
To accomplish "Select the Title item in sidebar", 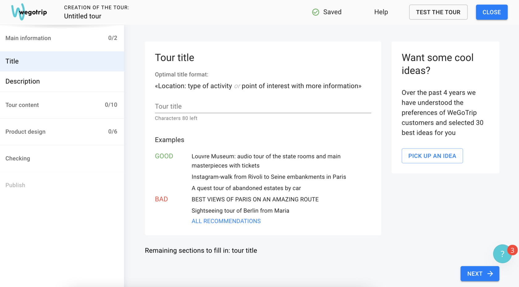I will (62, 61).
